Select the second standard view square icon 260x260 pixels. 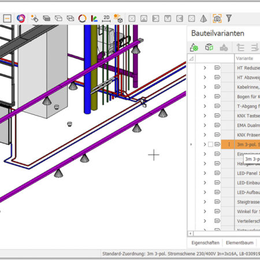(144, 18)
